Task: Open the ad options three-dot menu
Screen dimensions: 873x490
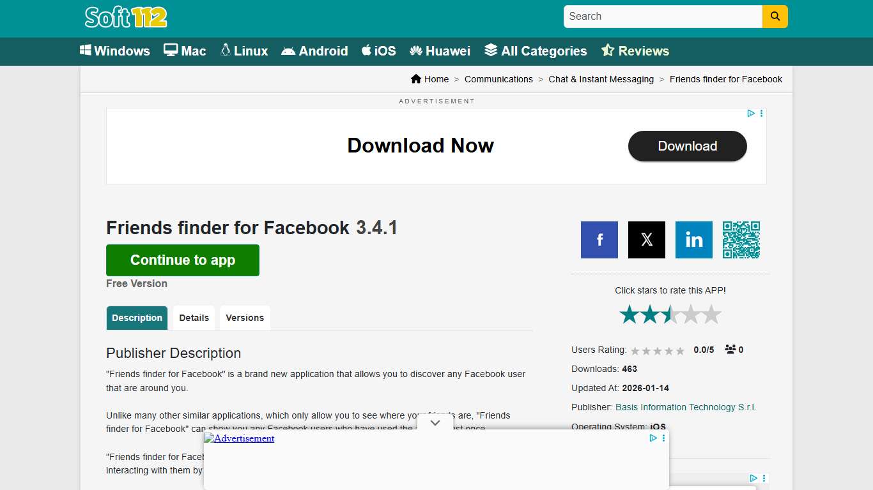Action: [761, 113]
